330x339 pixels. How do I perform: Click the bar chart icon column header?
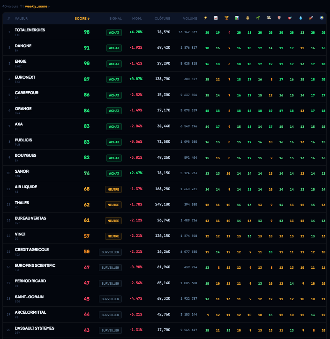tap(237, 18)
